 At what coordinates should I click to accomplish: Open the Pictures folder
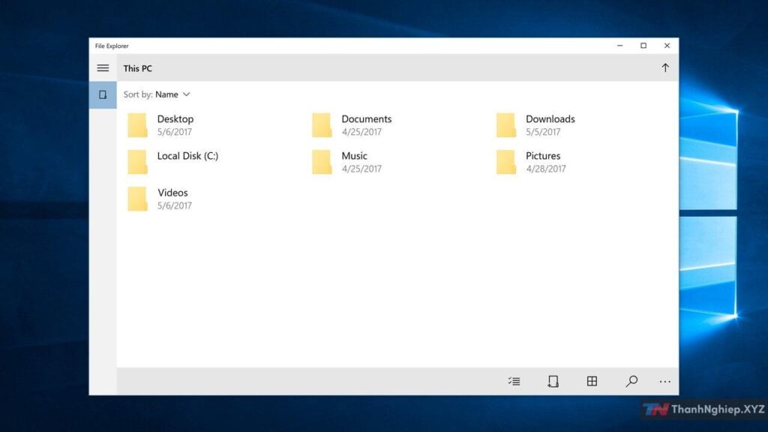click(x=541, y=155)
